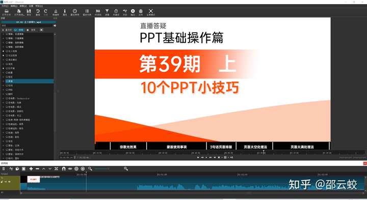The image size is (367, 200).
Task: Open the Properties panel (info icon)
Action: coord(65,12)
